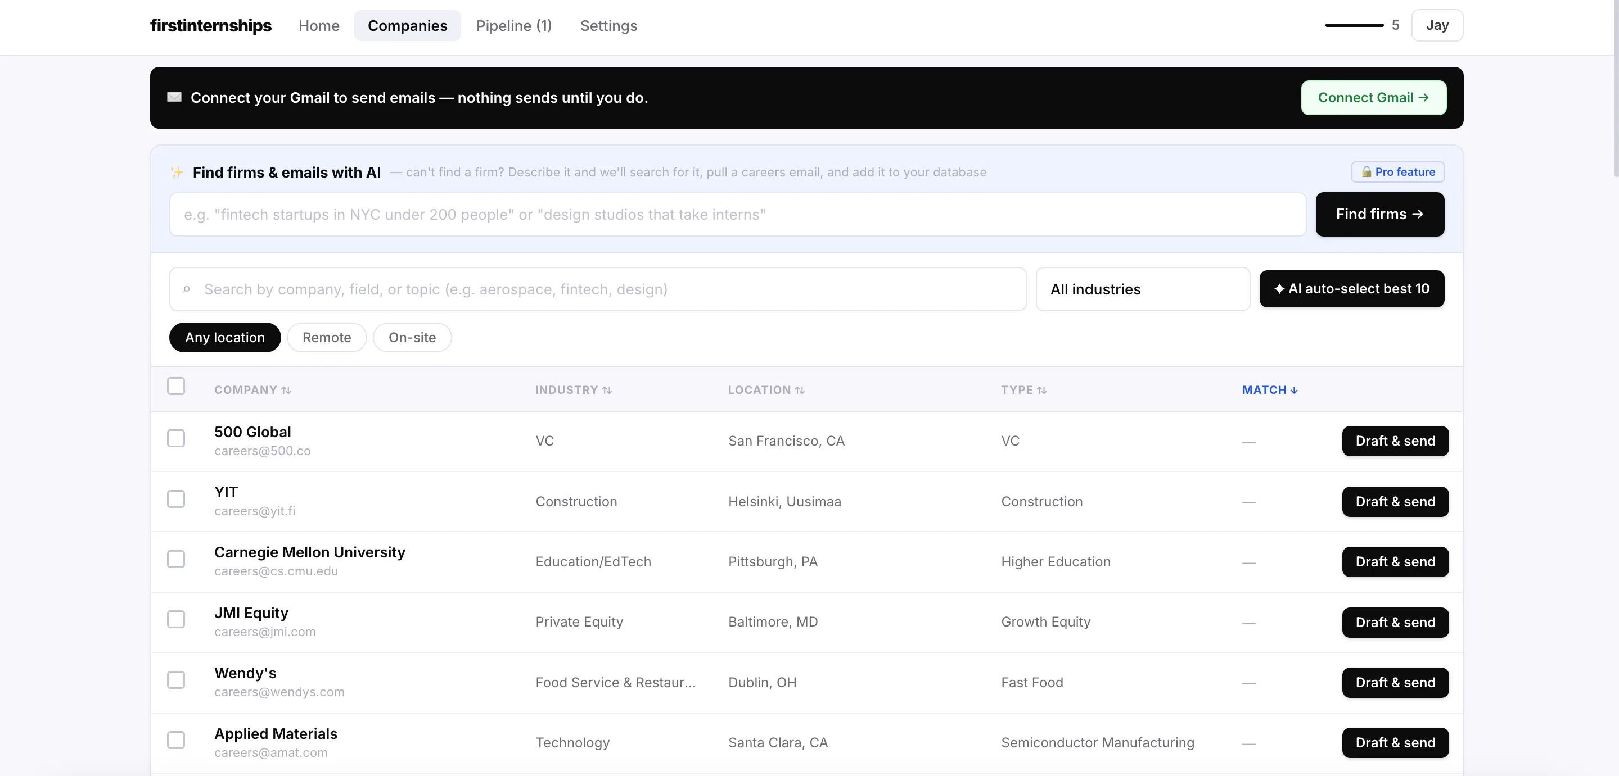Tick the JMI Equity checkbox

(x=176, y=620)
